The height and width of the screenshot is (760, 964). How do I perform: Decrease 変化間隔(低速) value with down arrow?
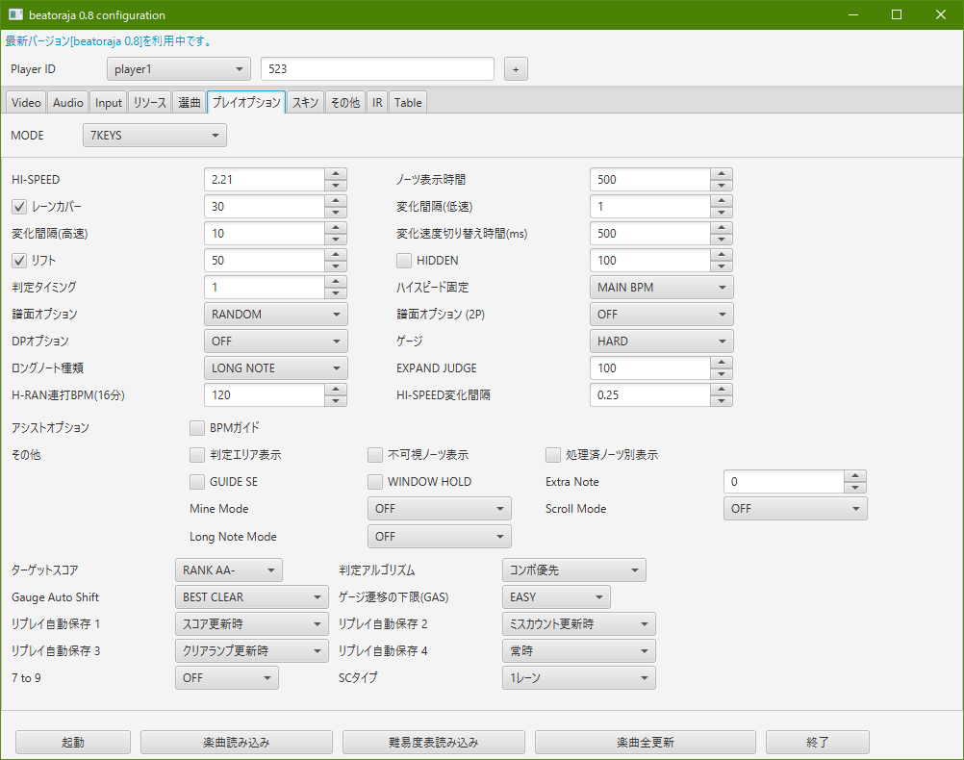(722, 213)
